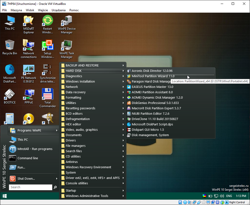This screenshot has width=250, height=205.
Task: Expand Windows Installation submenu
Action: point(93,81)
